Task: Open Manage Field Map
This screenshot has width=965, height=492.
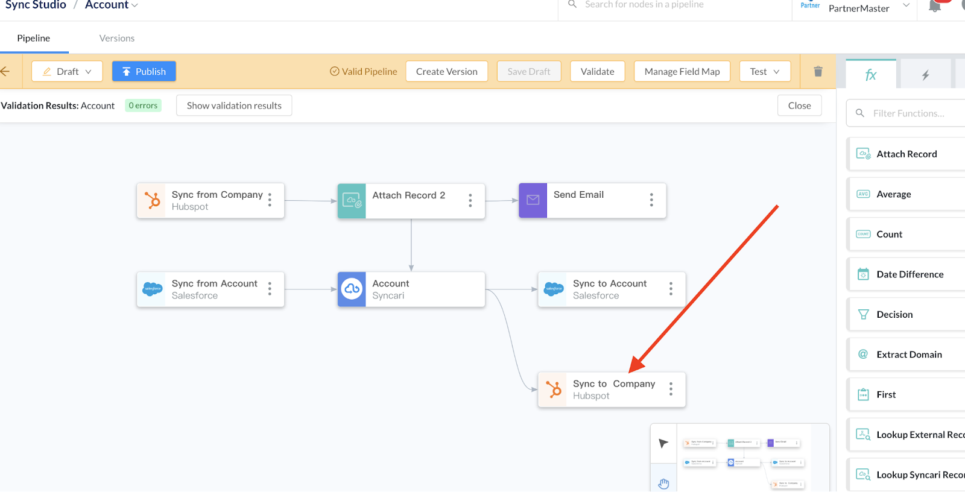Action: [682, 71]
